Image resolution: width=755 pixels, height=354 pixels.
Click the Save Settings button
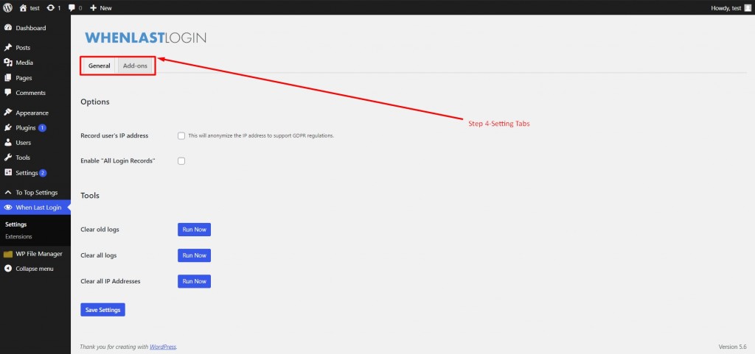102,310
